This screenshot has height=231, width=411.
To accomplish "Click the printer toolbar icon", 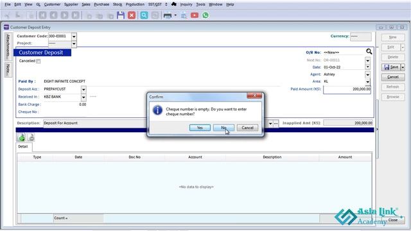I will (x=167, y=15).
